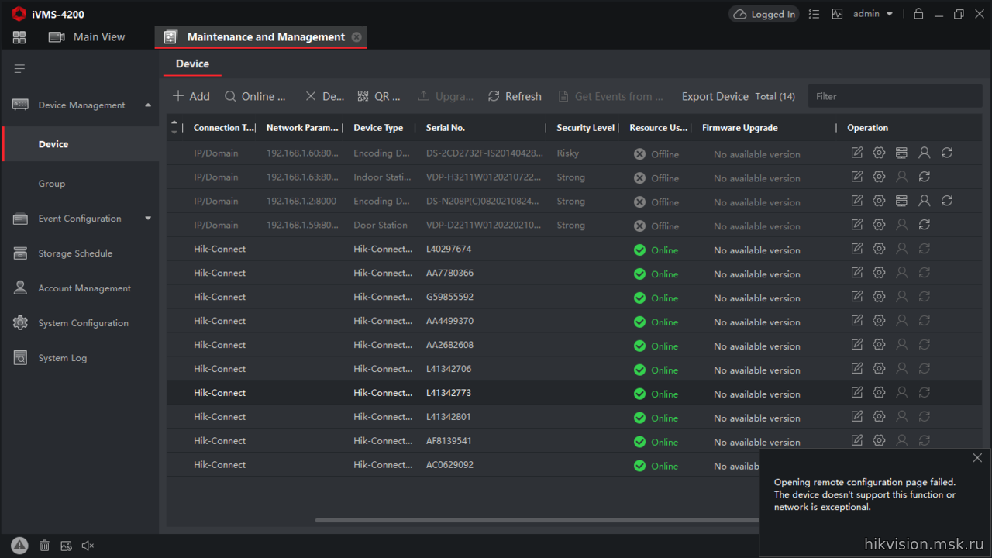The width and height of the screenshot is (992, 558).
Task: Lock the client with the padlock icon
Action: (x=918, y=14)
